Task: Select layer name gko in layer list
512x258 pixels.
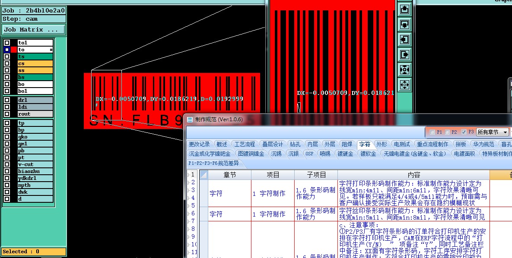Action: [35, 137]
